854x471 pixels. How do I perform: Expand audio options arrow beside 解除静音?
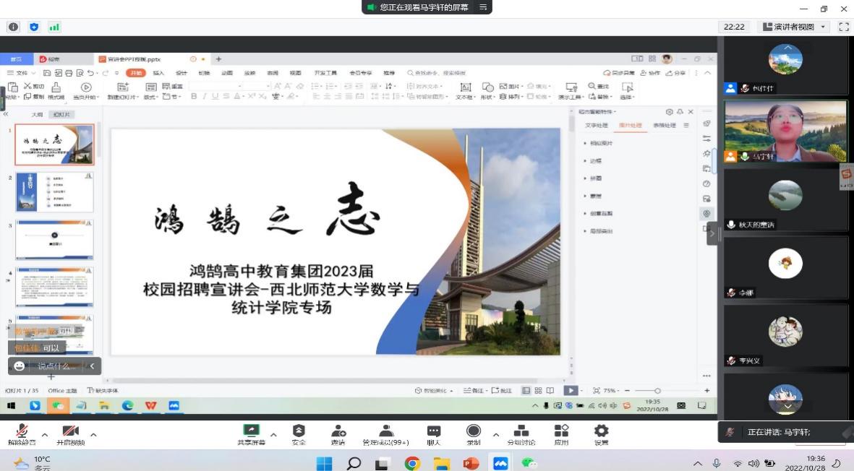pyautogui.click(x=45, y=435)
